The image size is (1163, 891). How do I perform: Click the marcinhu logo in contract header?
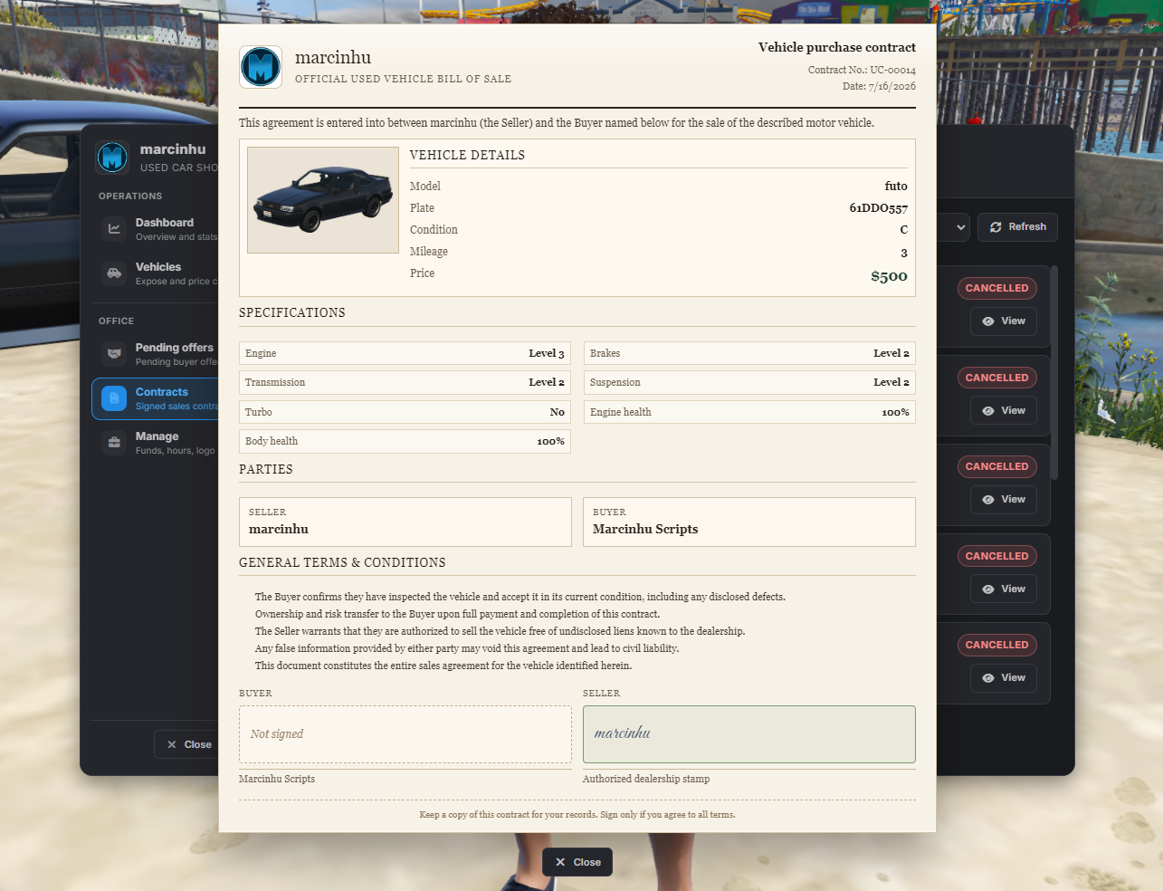click(261, 67)
